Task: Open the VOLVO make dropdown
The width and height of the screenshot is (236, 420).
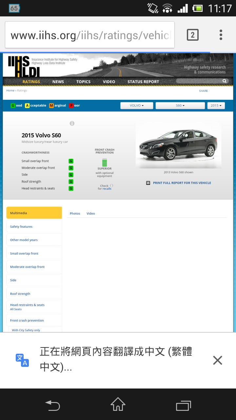Action: [137, 106]
